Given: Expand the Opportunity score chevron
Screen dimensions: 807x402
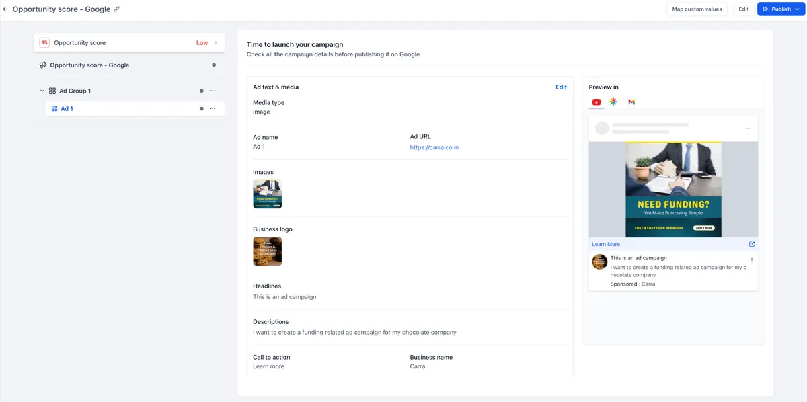Looking at the screenshot, I should click(x=216, y=42).
